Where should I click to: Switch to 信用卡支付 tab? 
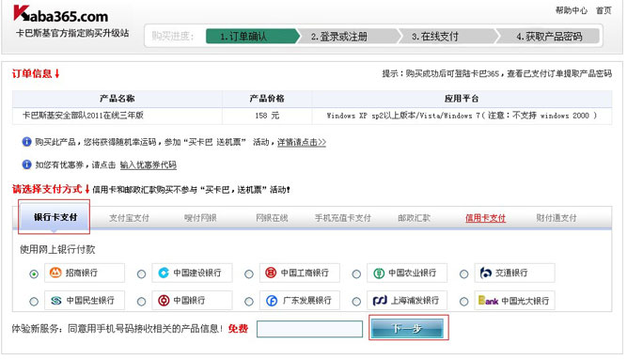485,218
